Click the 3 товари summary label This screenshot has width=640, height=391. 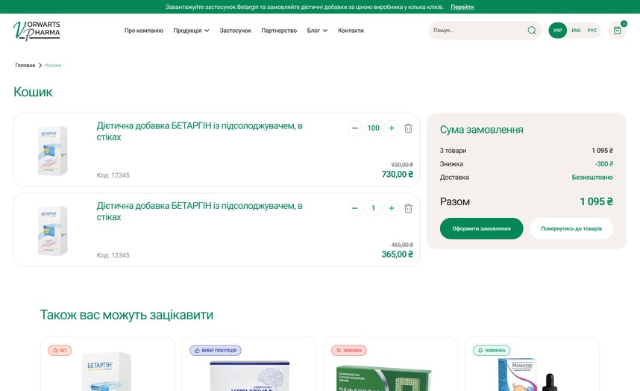453,151
